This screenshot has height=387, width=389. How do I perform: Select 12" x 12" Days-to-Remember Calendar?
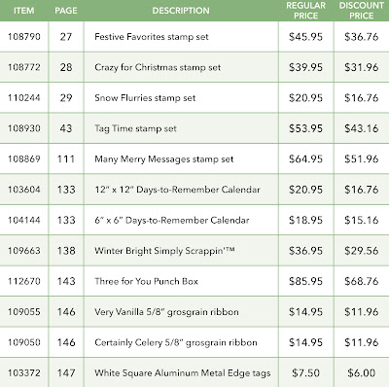(177, 190)
